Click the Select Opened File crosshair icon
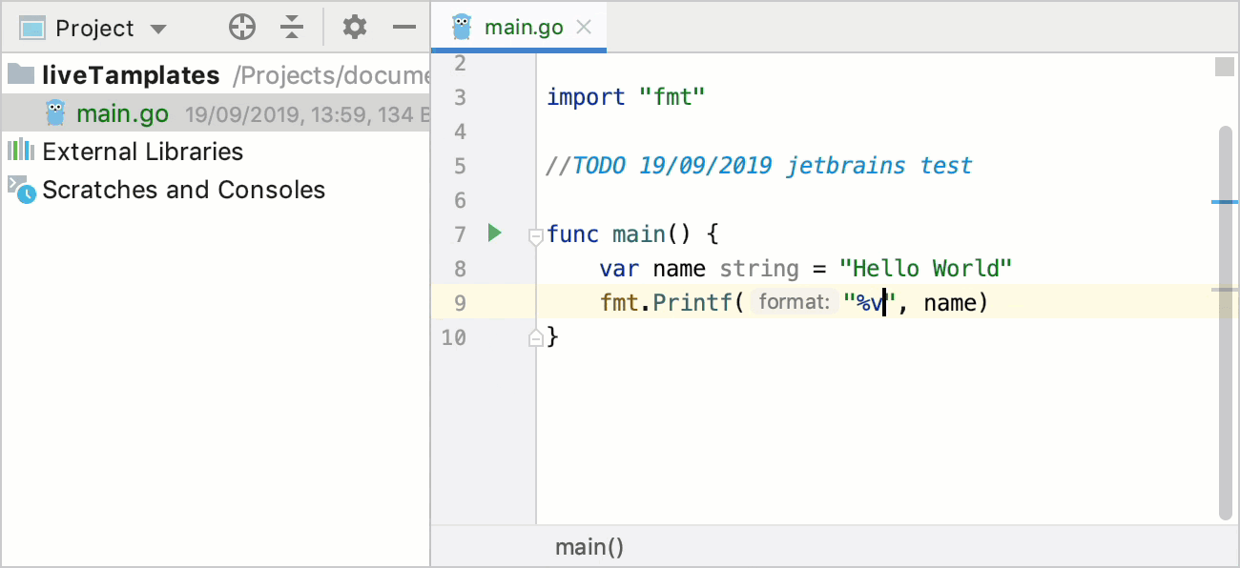Image resolution: width=1240 pixels, height=568 pixels. coord(241,27)
